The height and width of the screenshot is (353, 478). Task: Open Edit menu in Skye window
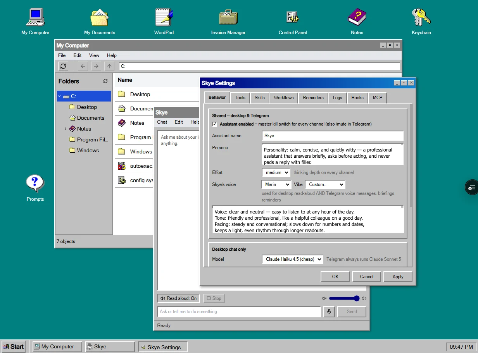179,122
